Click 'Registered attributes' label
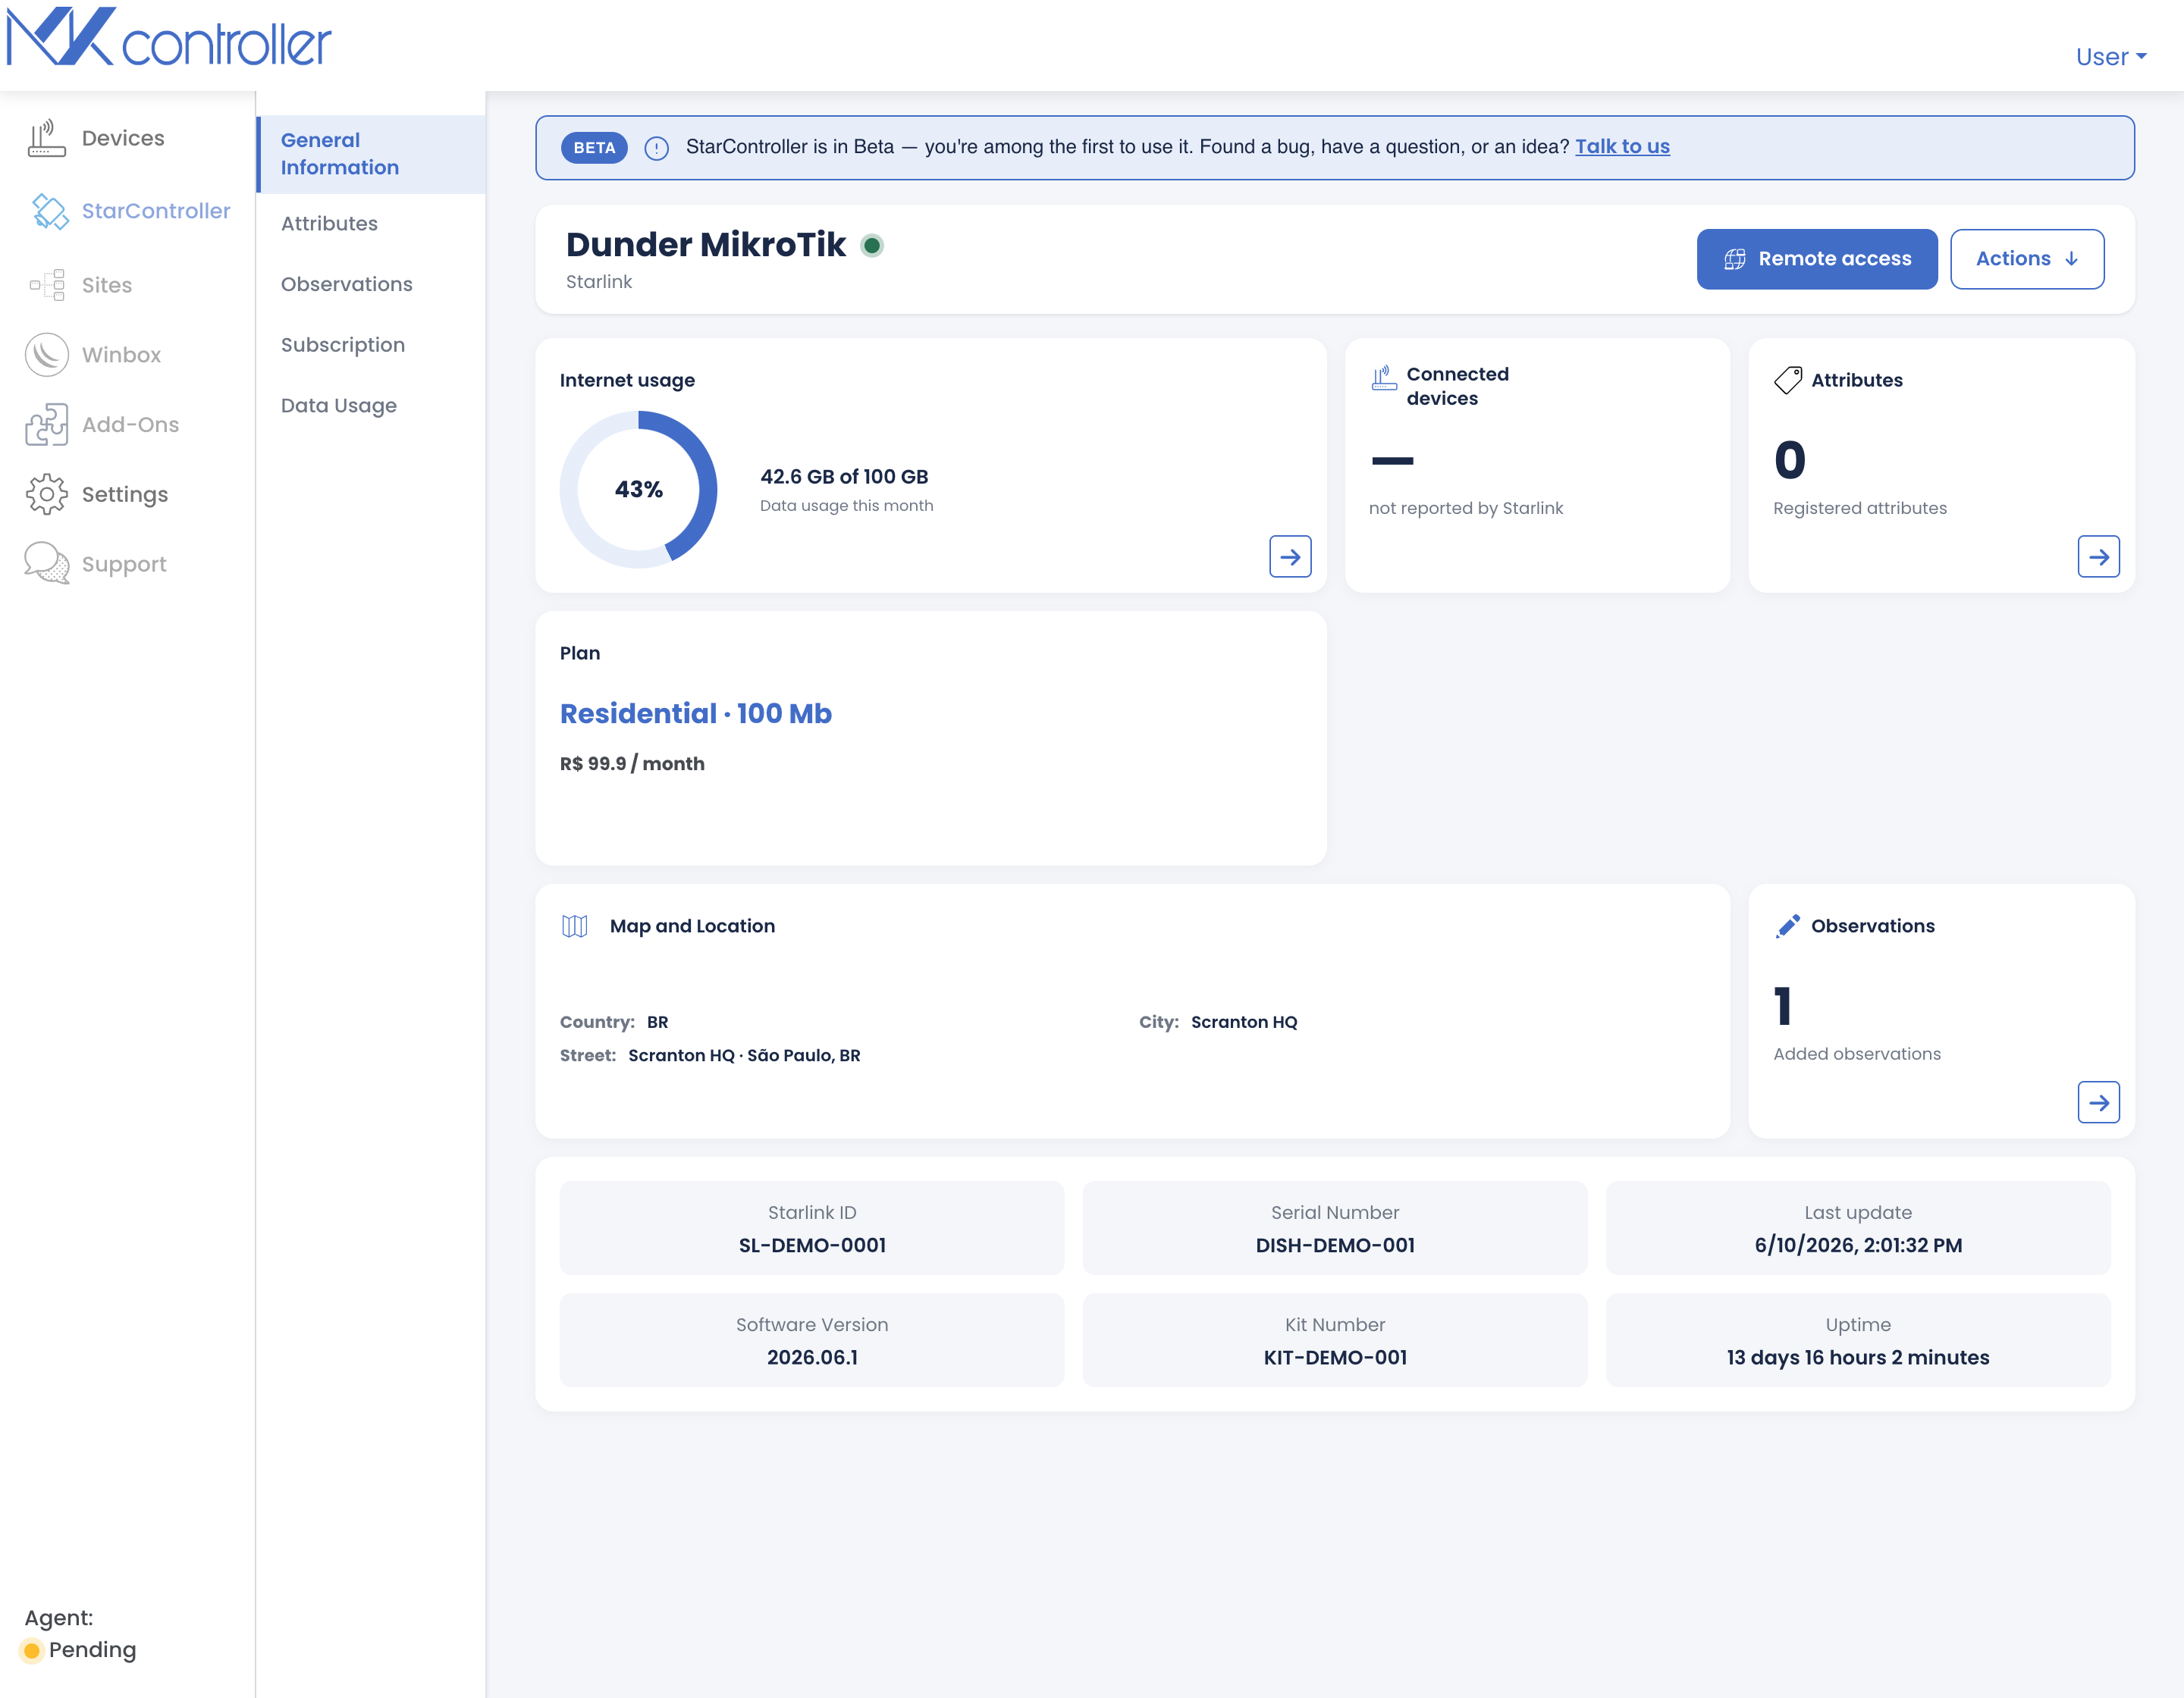Image resolution: width=2184 pixels, height=1698 pixels. [x=1859, y=508]
